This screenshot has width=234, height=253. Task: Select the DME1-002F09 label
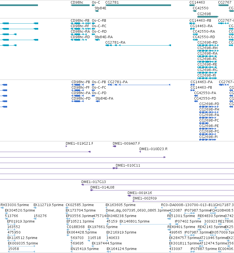point(145,198)
